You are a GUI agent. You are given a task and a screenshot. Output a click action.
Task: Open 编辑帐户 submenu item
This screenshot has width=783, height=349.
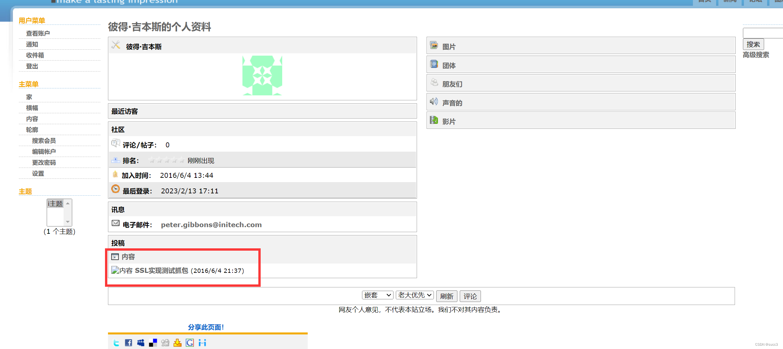coord(44,152)
